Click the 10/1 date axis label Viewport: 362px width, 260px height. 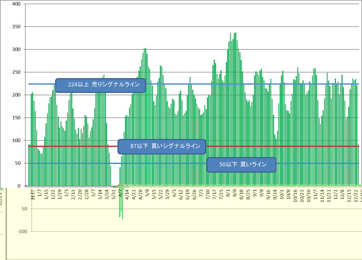281,193
